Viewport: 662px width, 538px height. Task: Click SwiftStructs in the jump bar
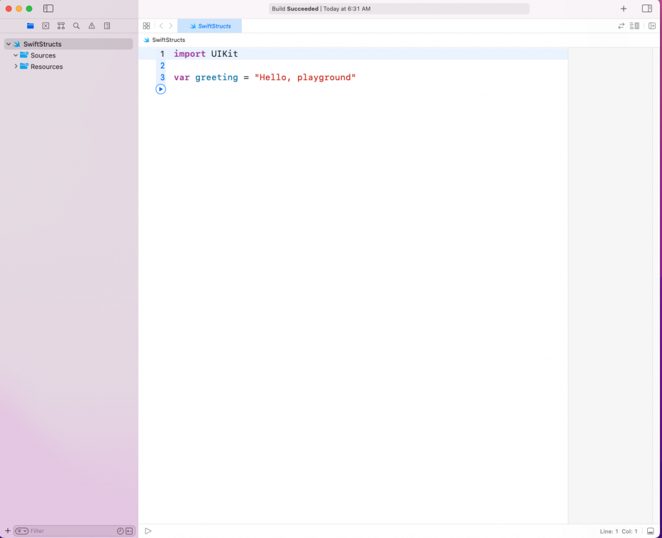coord(169,39)
